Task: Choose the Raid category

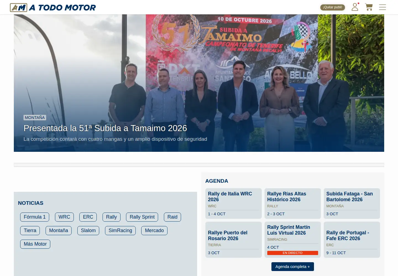Action: coord(172,217)
